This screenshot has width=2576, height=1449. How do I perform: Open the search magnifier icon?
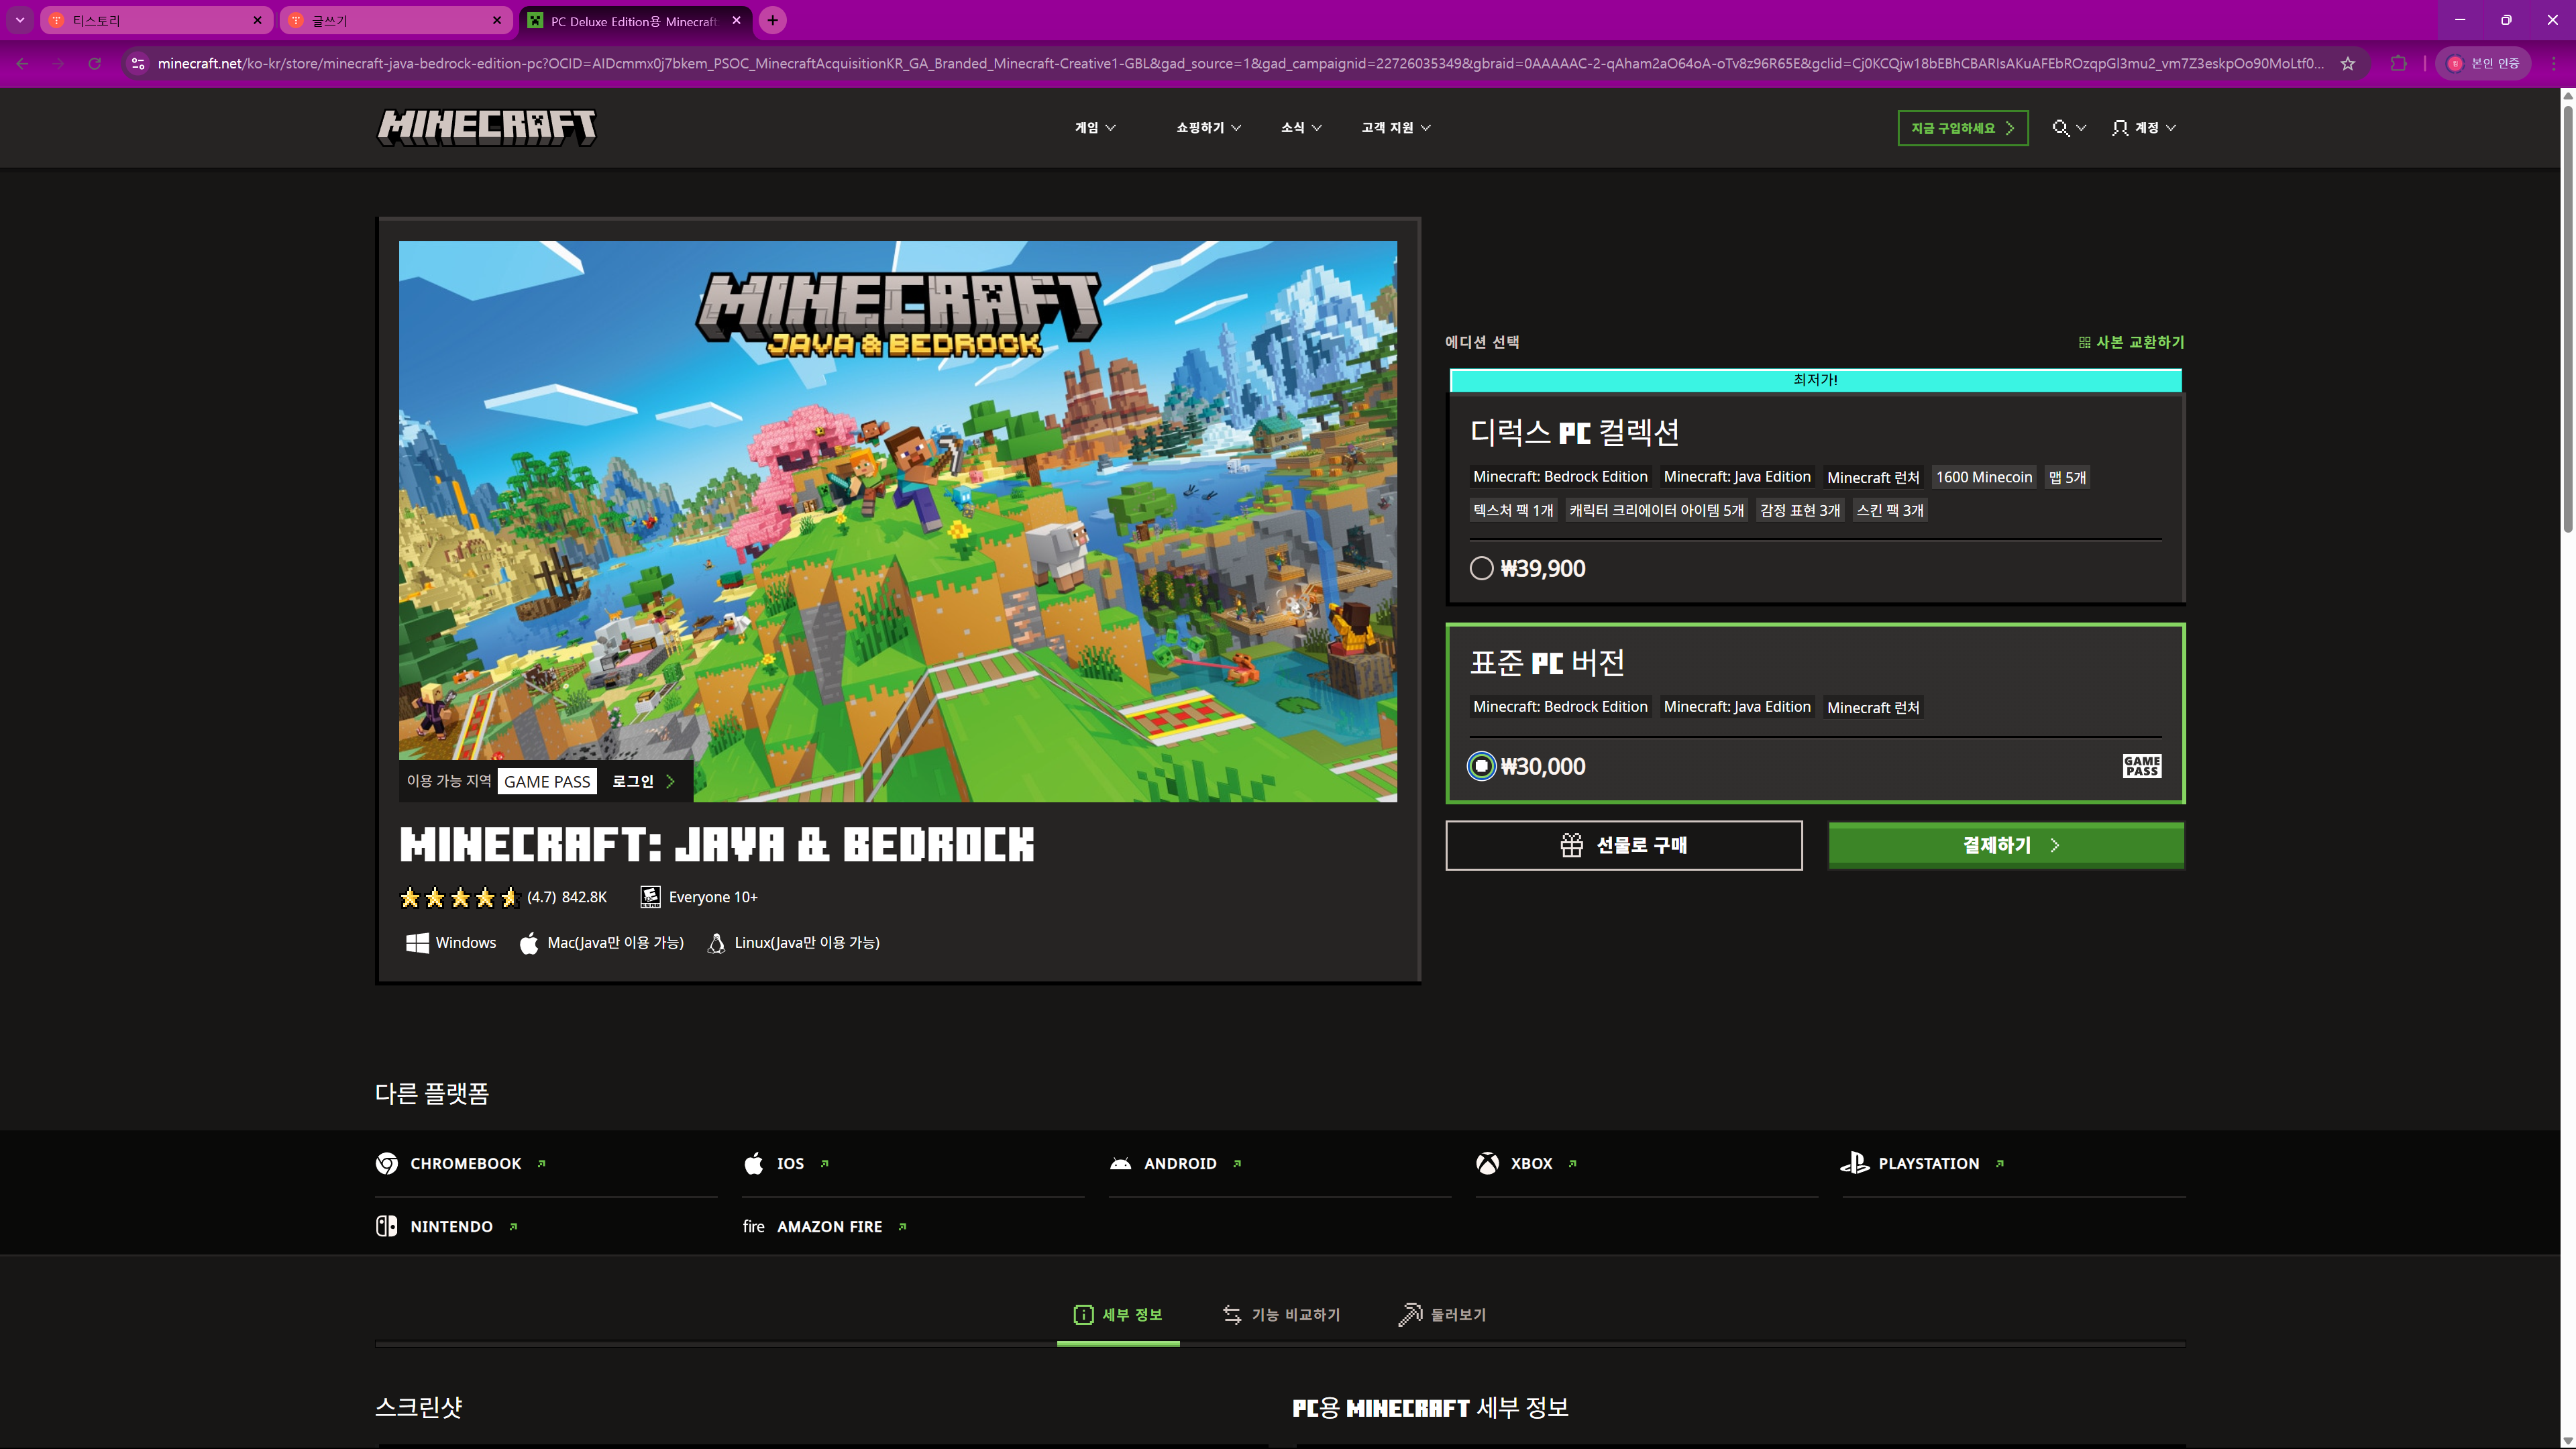[2060, 128]
